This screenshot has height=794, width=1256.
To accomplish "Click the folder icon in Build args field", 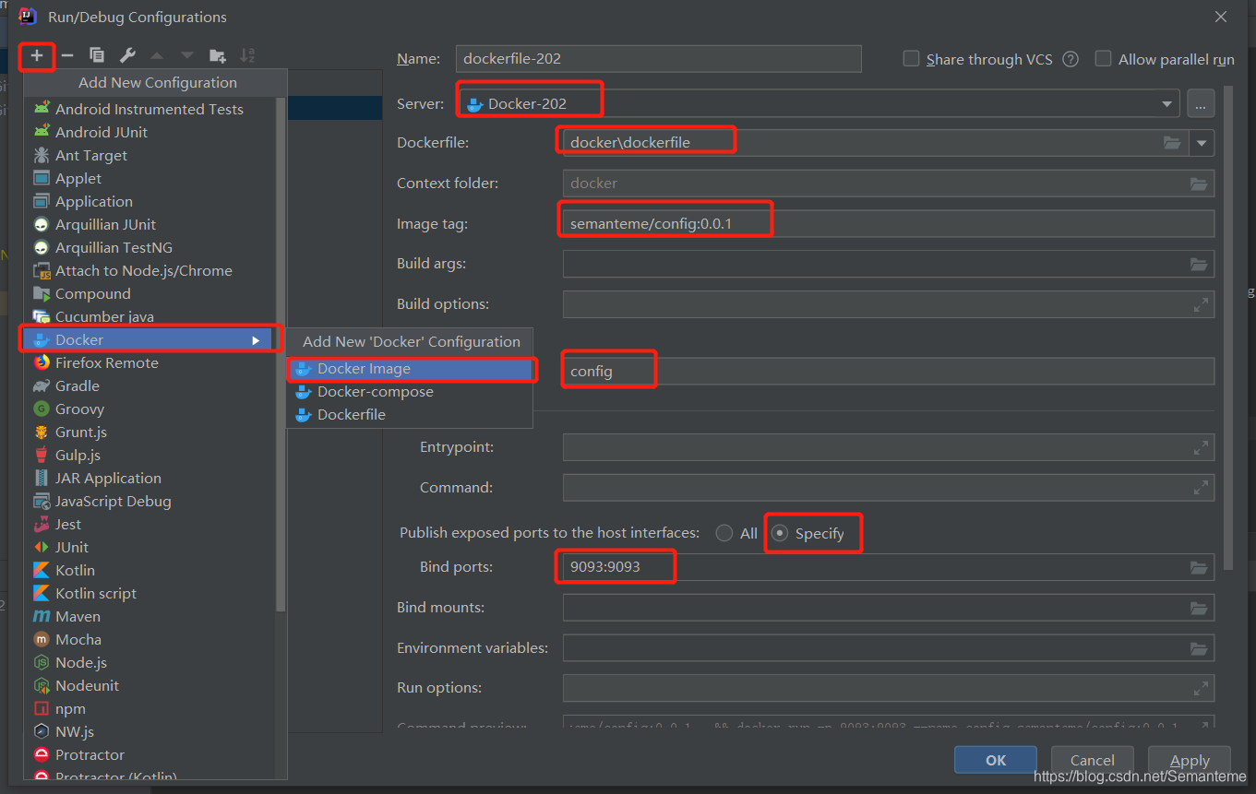I will [1199, 264].
